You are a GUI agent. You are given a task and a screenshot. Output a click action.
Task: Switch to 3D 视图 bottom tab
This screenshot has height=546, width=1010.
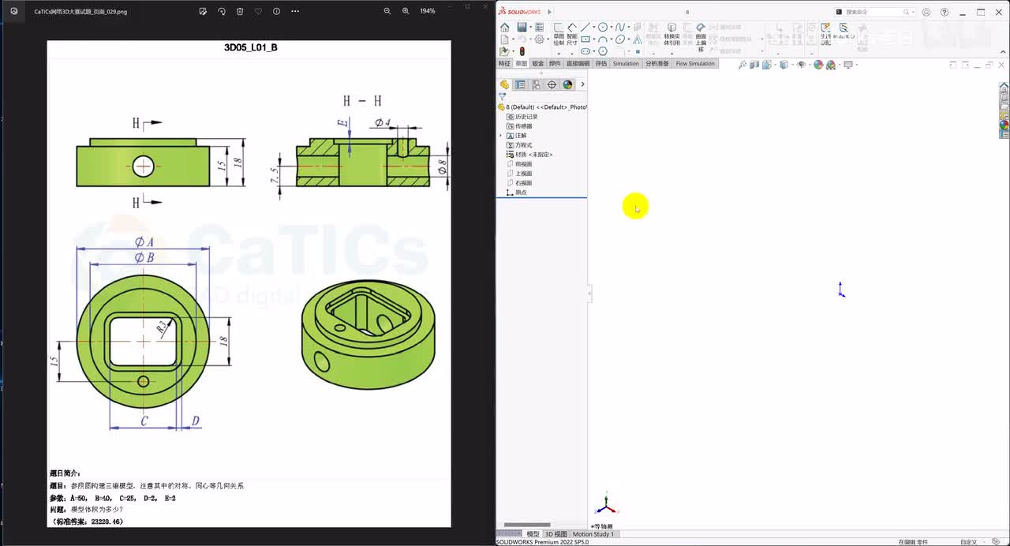click(x=555, y=534)
